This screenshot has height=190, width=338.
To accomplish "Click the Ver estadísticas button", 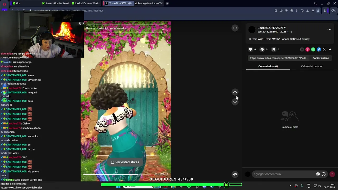I will 125,162.
